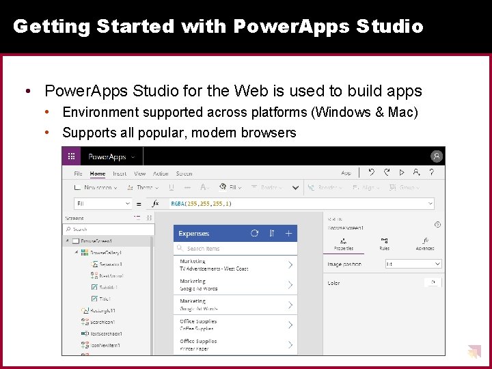Open the Coffee Supplies row arrow
Screen dimensions: 492x369
(x=290, y=325)
